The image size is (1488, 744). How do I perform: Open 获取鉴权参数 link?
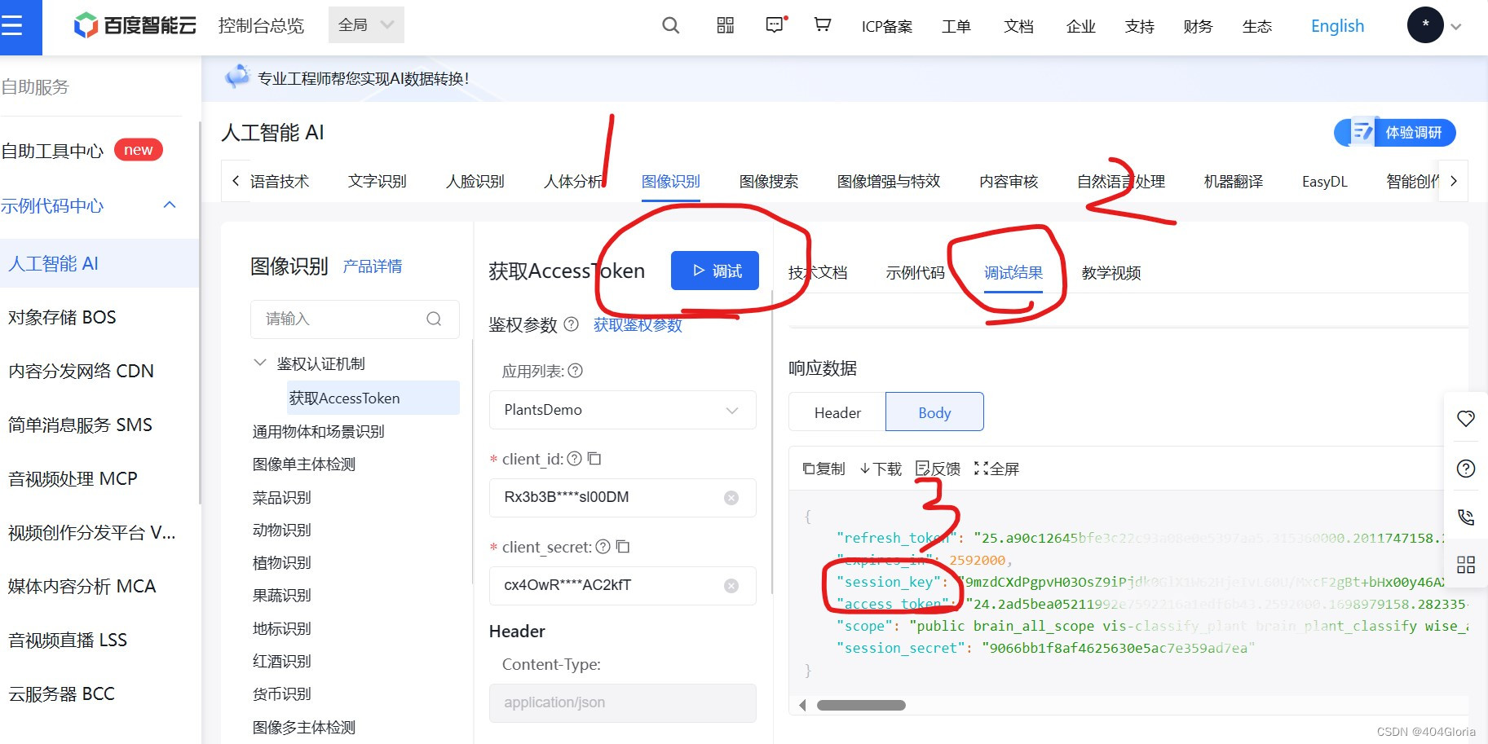pyautogui.click(x=638, y=324)
